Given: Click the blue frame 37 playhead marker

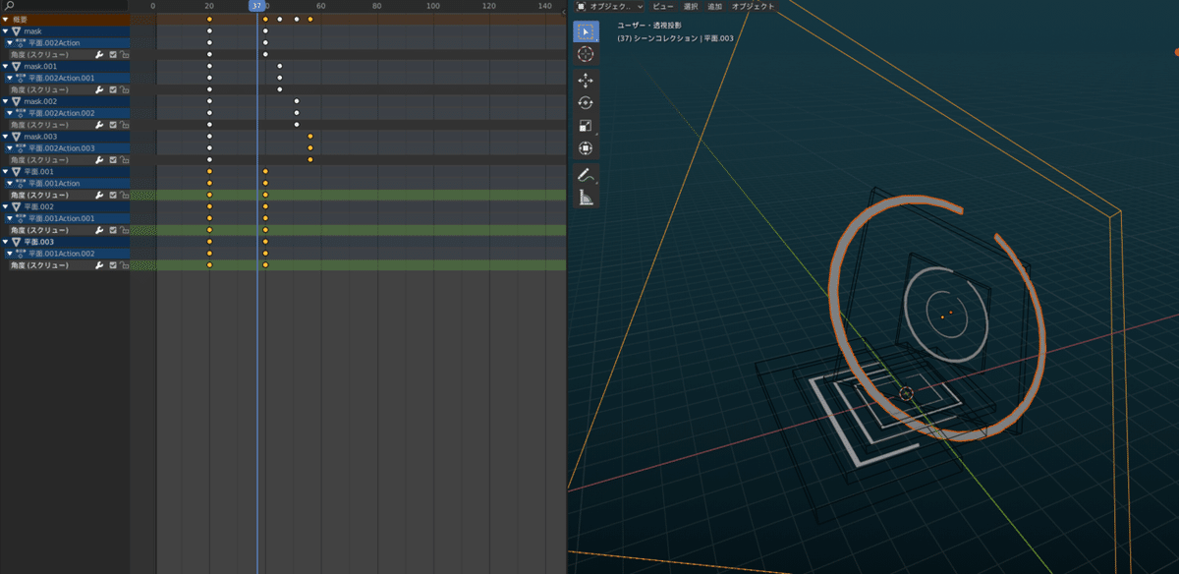Looking at the screenshot, I should pos(257,6).
